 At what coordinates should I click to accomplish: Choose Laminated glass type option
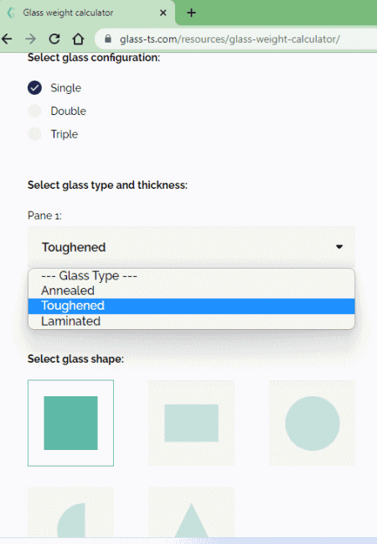pyautogui.click(x=192, y=322)
